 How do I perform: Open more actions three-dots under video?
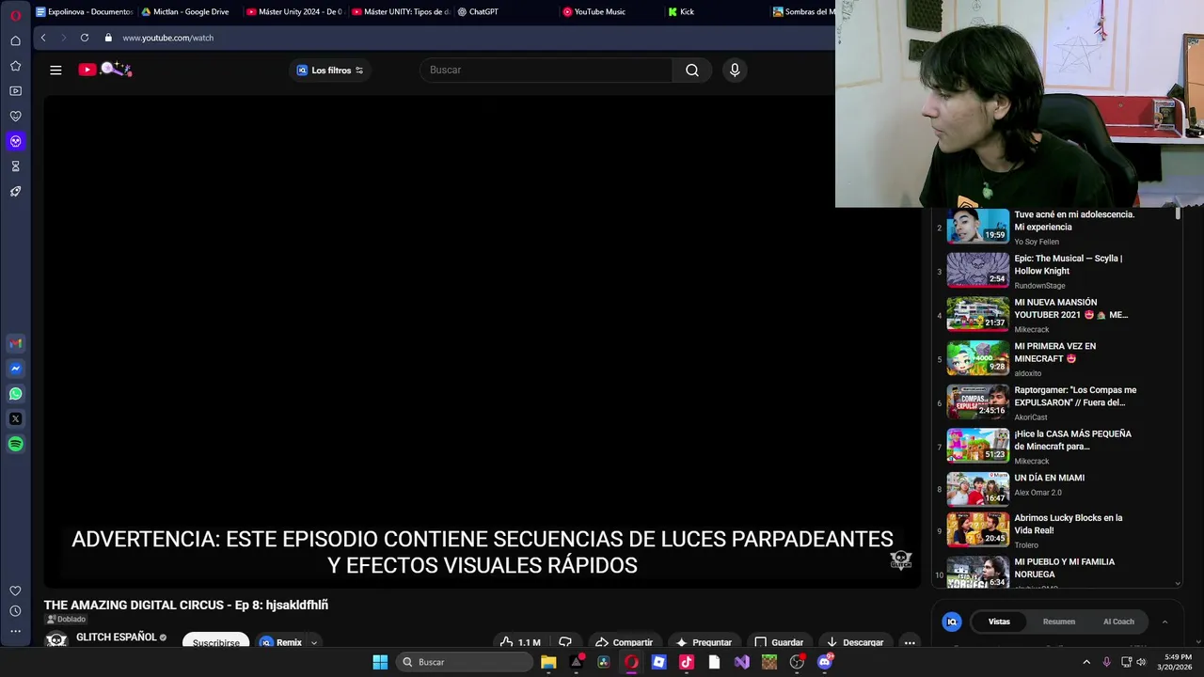click(910, 642)
